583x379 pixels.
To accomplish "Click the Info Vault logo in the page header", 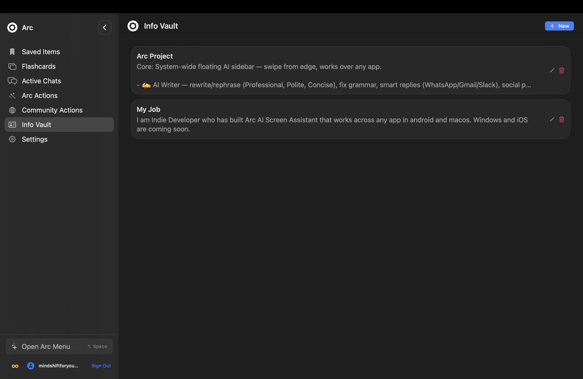I will (133, 26).
